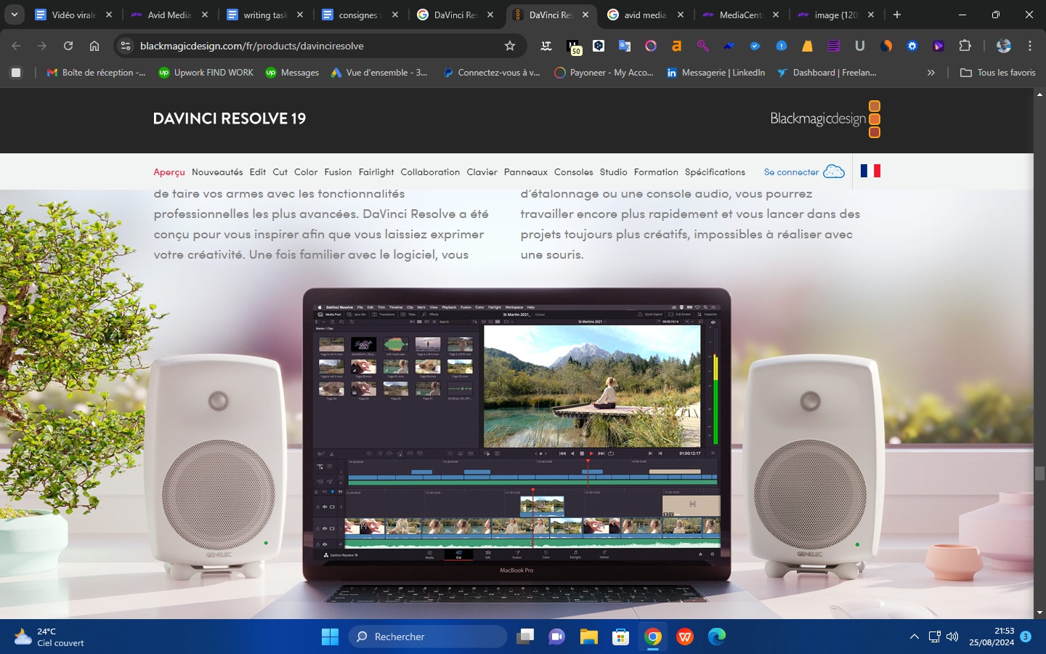Screen dimensions: 1046x654
Task: Open the weather widget showing 24°C
Action: [x=49, y=637]
